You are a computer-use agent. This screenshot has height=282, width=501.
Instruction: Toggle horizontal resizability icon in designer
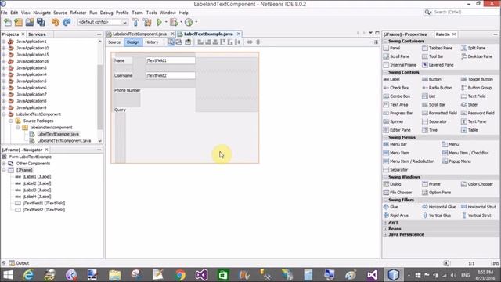250,42
